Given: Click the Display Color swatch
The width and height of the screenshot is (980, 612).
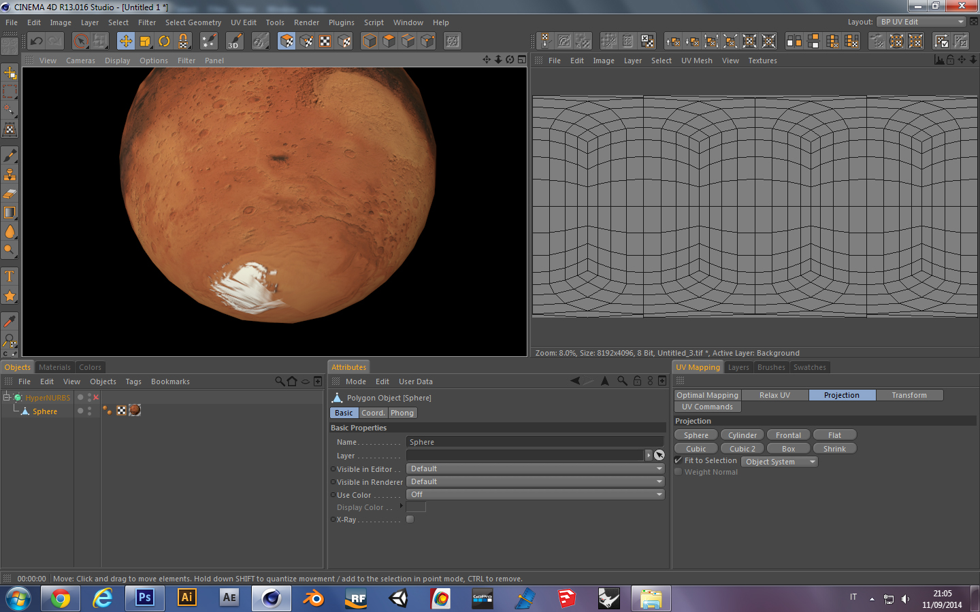Looking at the screenshot, I should click(x=416, y=507).
